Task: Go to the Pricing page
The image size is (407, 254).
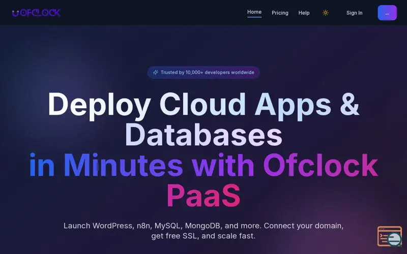Action: [x=280, y=13]
